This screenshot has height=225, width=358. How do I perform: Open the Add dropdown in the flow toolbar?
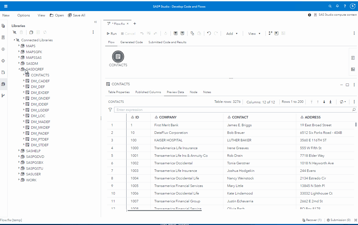pyautogui.click(x=232, y=34)
